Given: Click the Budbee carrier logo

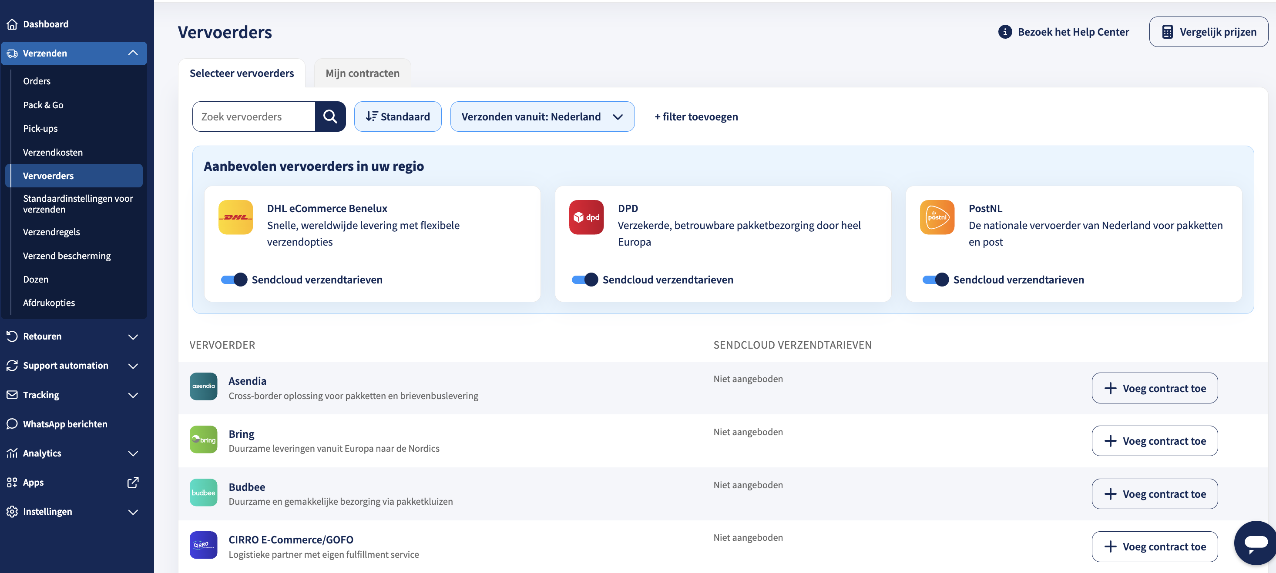Looking at the screenshot, I should pyautogui.click(x=204, y=492).
